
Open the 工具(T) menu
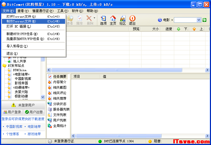point(63,11)
